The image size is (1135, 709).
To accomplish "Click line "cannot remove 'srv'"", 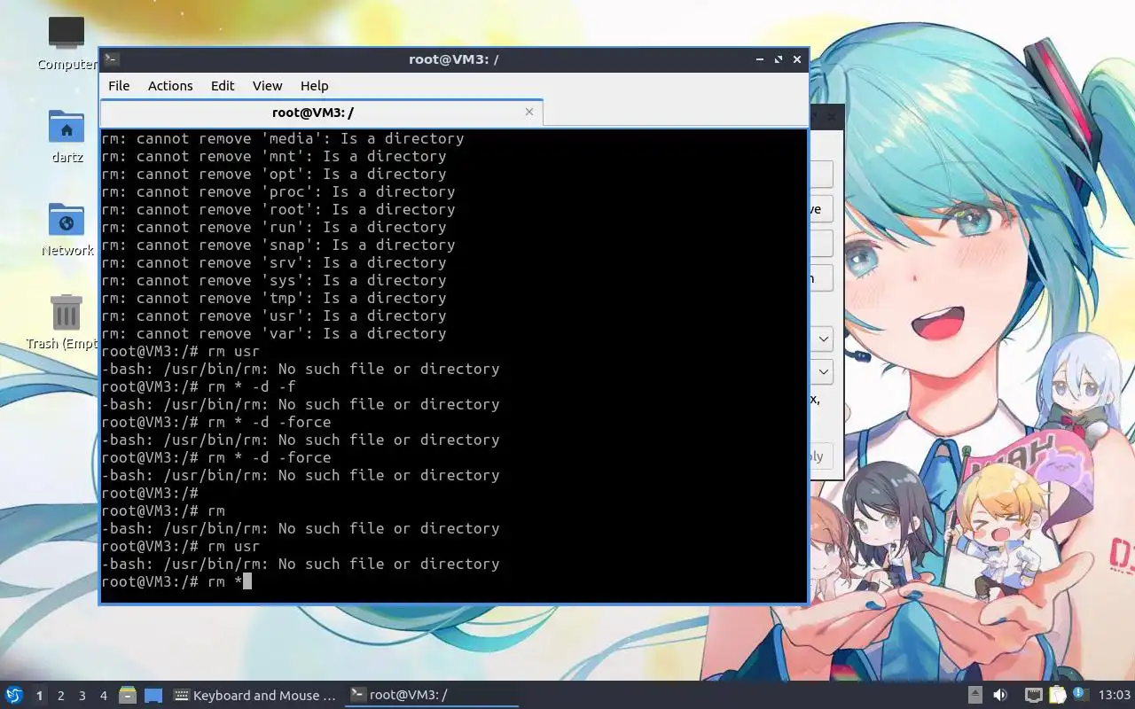I will pos(274,262).
